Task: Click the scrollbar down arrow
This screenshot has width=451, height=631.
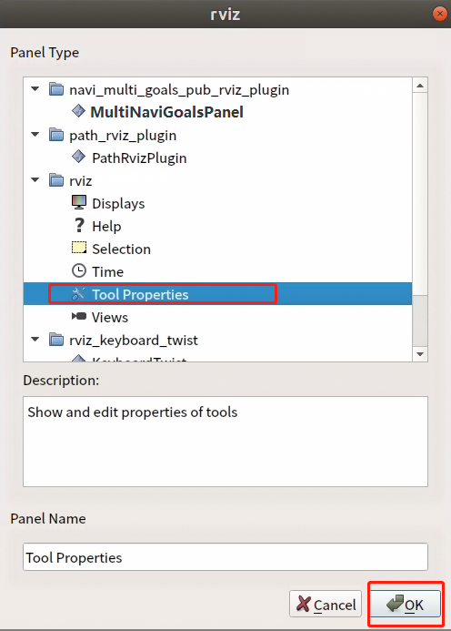Action: tap(420, 354)
